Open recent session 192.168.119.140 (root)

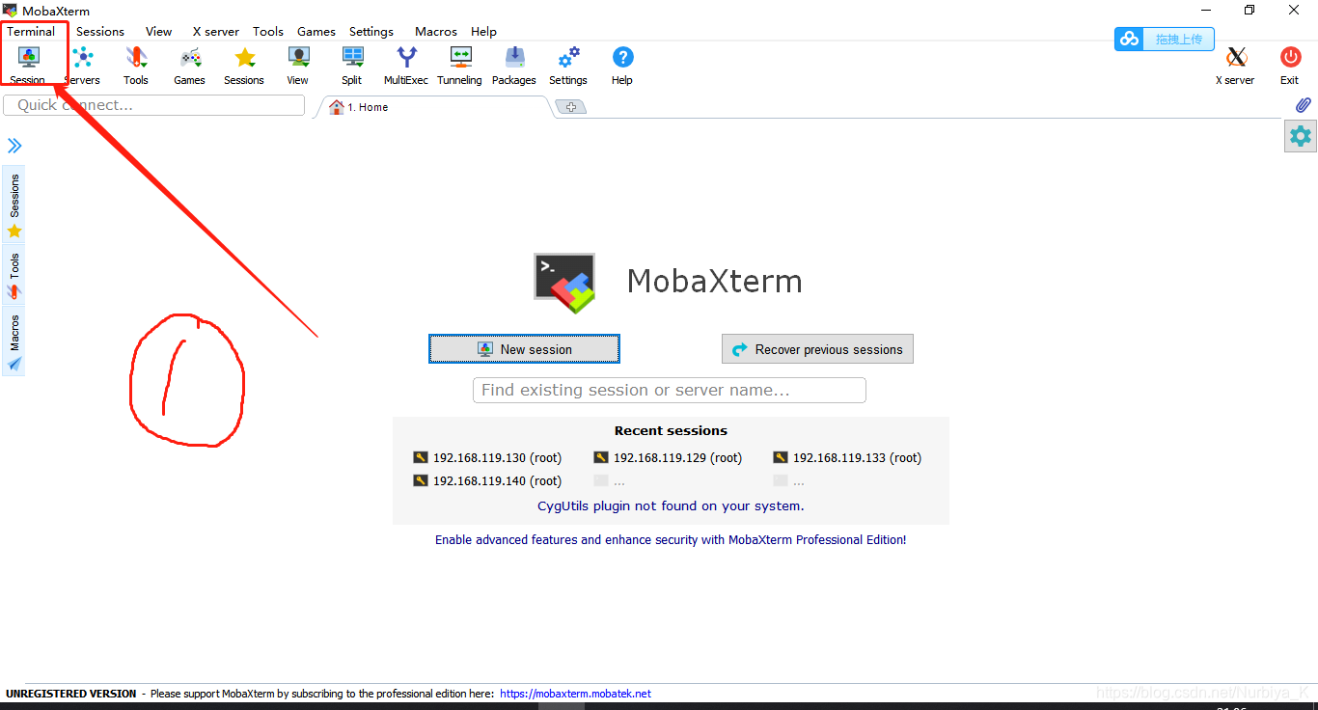point(487,480)
